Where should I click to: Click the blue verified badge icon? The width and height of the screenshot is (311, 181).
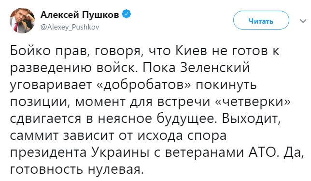coord(126,15)
